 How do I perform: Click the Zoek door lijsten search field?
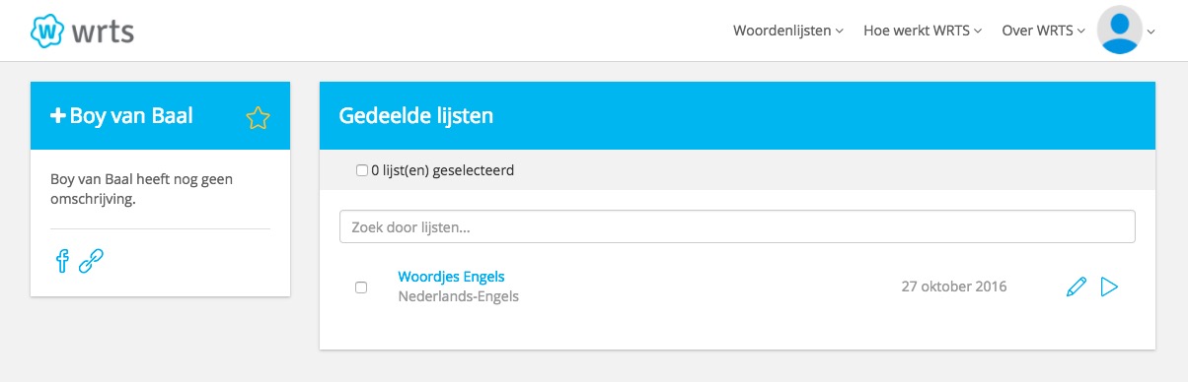[x=737, y=226]
